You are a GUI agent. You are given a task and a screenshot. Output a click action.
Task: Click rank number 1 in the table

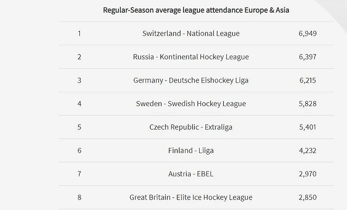(x=79, y=33)
